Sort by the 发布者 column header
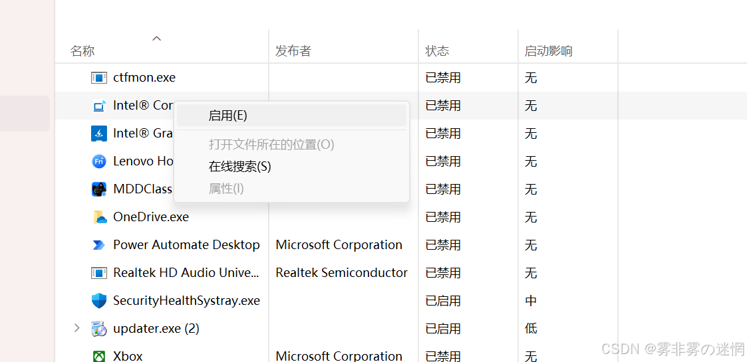Screen dimensions: 747x362 [x=293, y=51]
